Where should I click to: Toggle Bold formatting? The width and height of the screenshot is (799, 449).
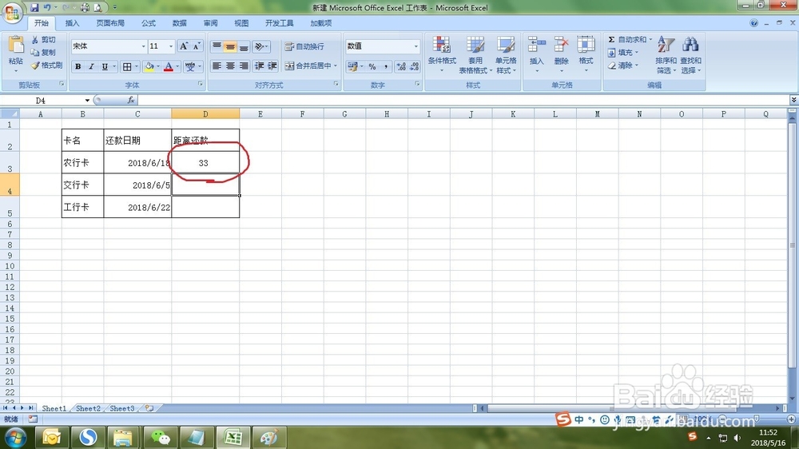[x=78, y=66]
